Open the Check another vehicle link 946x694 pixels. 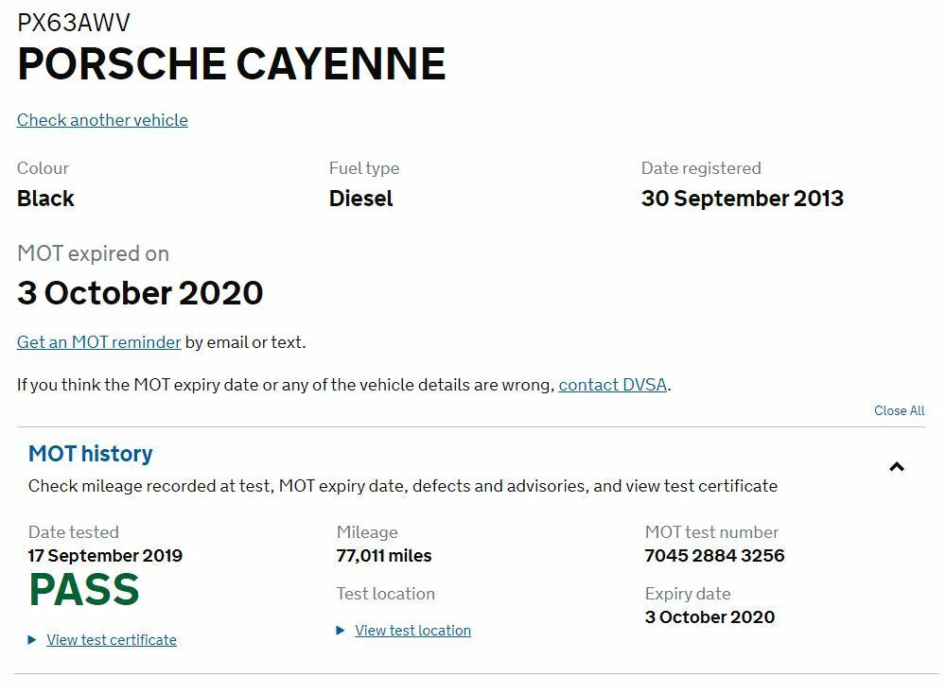click(x=102, y=120)
